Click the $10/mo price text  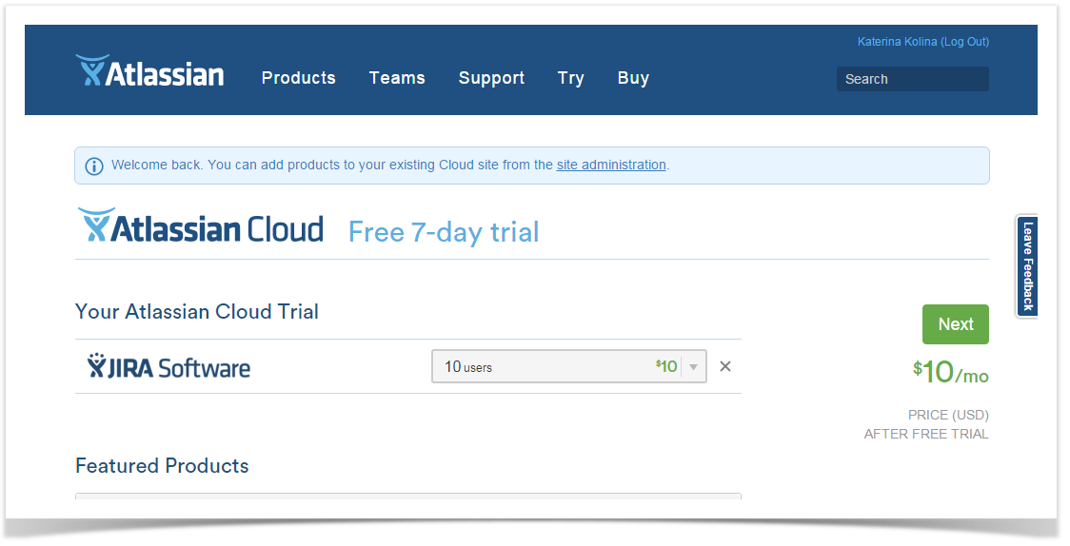click(x=951, y=372)
